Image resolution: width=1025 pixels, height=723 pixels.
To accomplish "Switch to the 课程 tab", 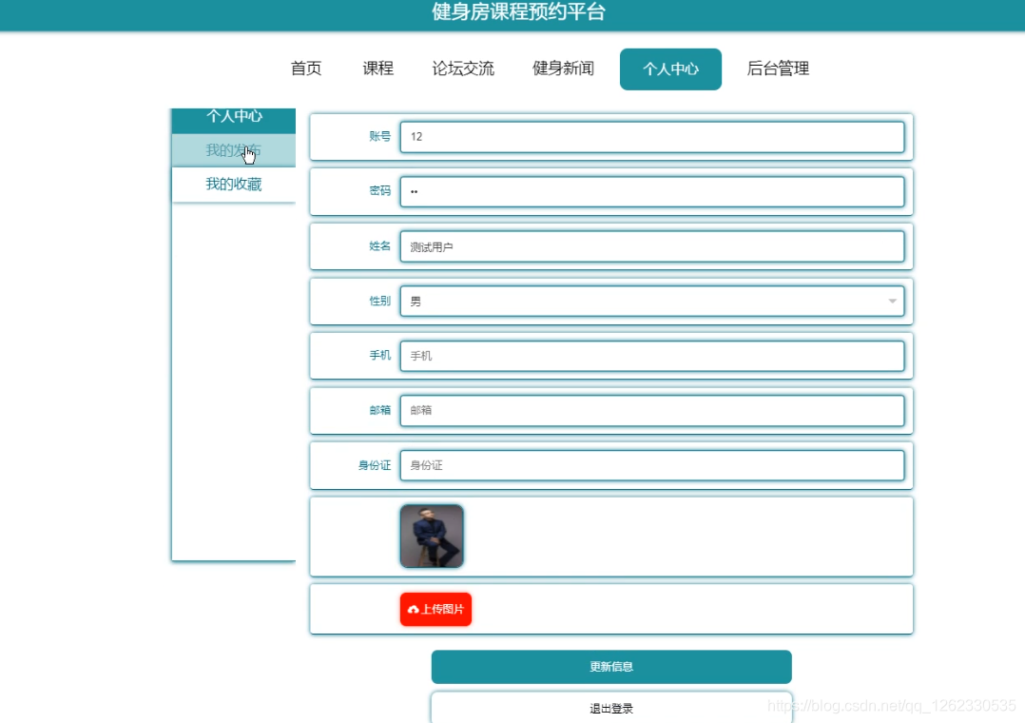I will [377, 68].
